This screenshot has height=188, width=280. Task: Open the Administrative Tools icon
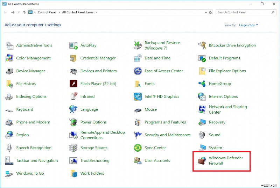pyautogui.click(x=9, y=45)
